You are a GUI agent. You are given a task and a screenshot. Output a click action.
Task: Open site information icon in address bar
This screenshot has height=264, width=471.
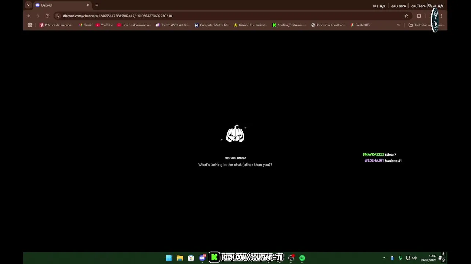58,16
